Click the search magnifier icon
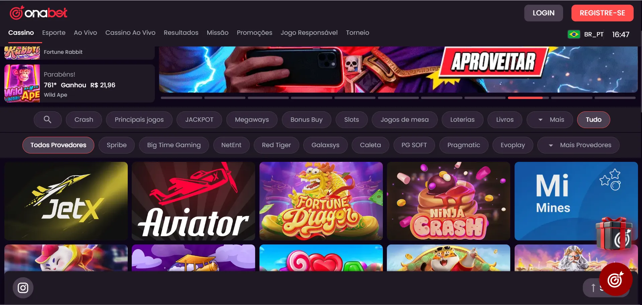 pos(47,120)
